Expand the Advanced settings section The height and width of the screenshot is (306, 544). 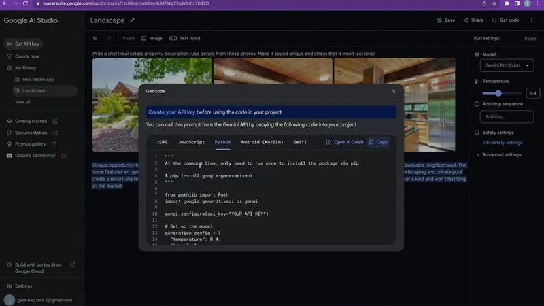pos(477,154)
